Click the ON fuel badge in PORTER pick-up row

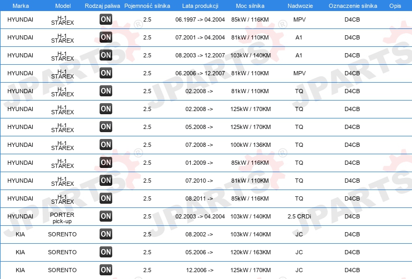click(106, 216)
